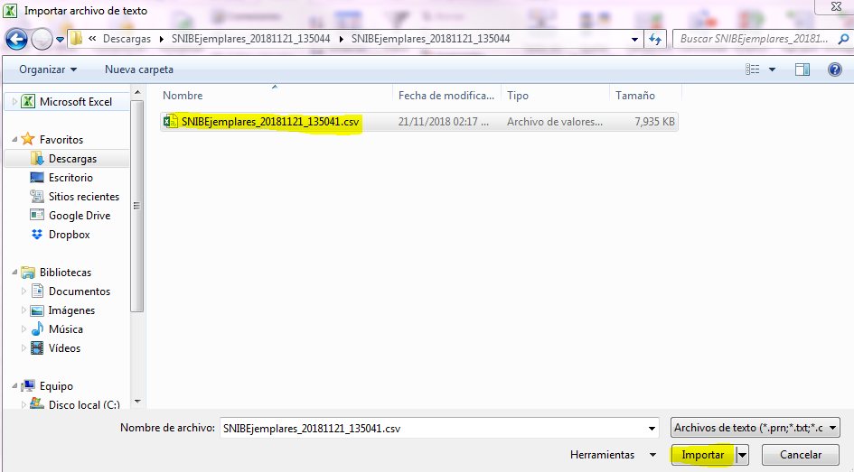Open the help question mark icon
This screenshot has height=472, width=854.
(834, 69)
